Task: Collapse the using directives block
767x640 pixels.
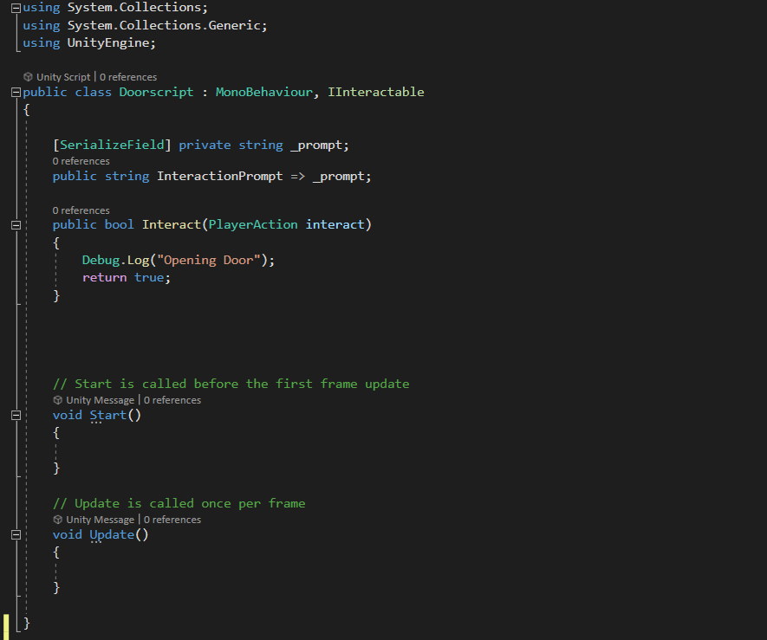Action: tap(16, 8)
